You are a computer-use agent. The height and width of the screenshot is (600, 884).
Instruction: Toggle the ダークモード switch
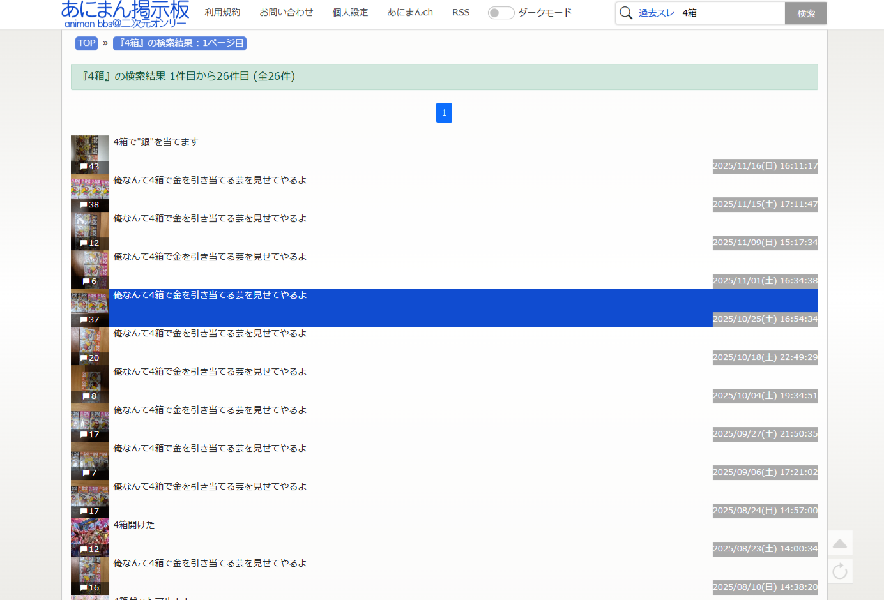coord(501,13)
